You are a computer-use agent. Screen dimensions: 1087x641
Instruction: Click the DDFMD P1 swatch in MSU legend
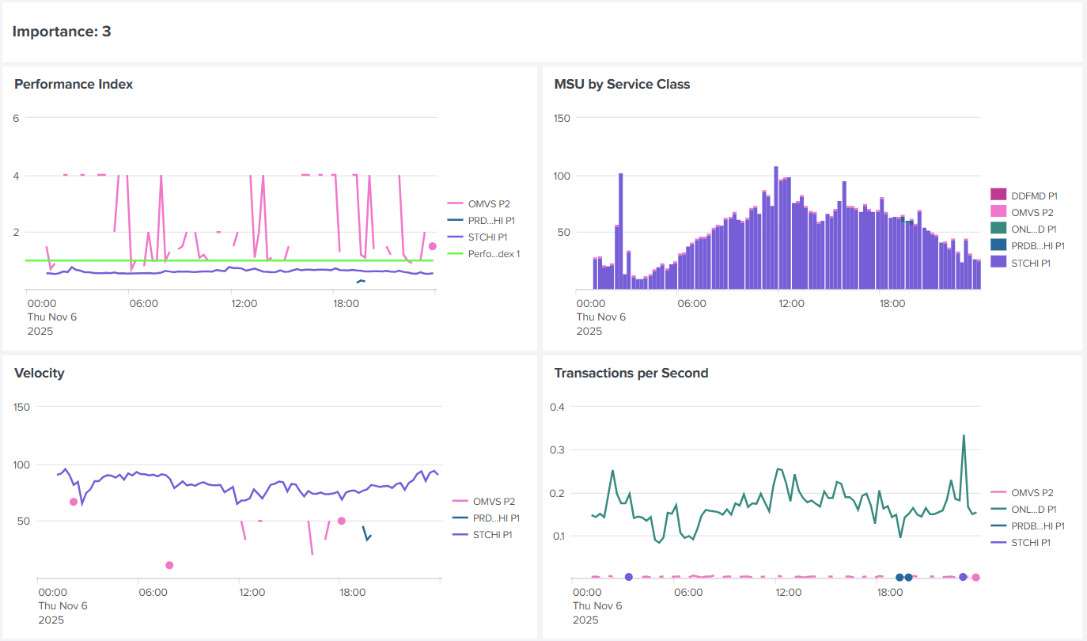pos(998,195)
